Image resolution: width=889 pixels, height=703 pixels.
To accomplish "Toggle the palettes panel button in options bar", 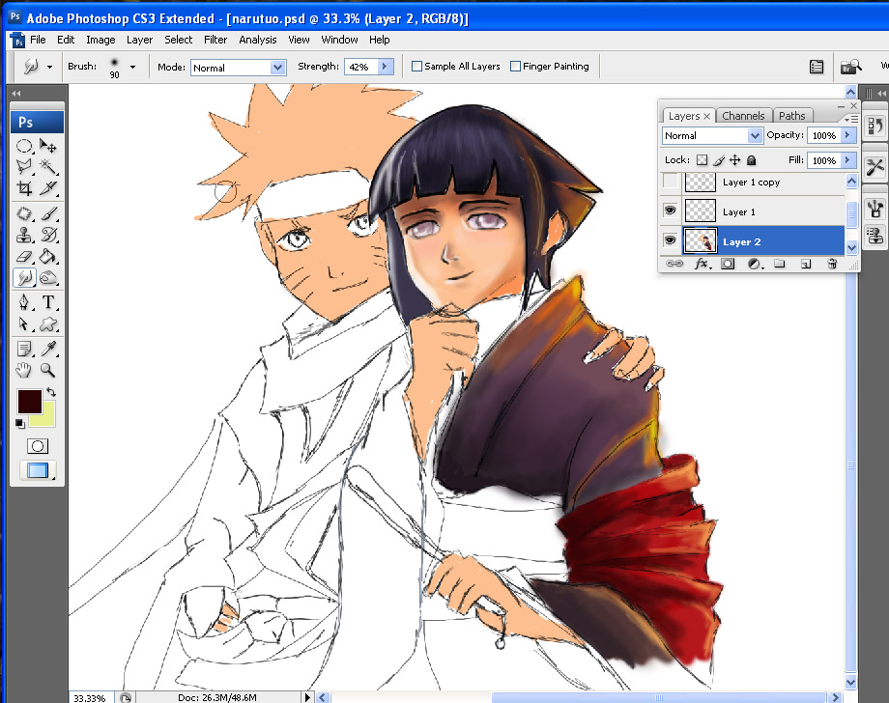I will click(x=817, y=67).
